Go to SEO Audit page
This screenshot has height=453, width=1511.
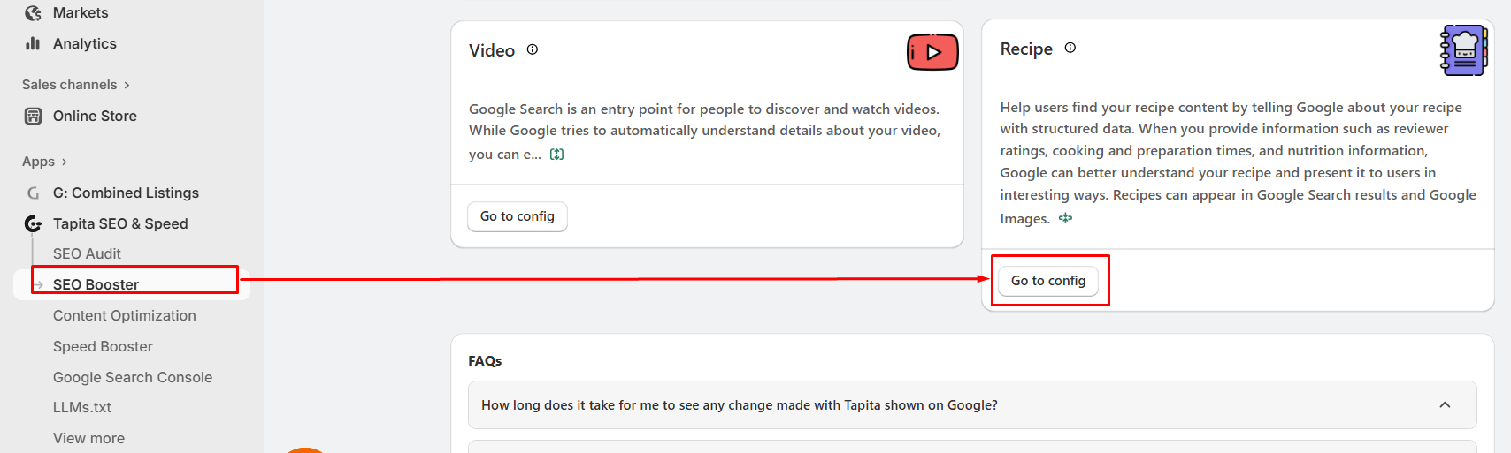pos(87,253)
